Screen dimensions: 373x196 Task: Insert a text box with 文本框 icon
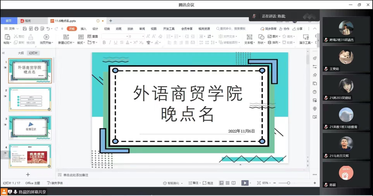point(249,37)
